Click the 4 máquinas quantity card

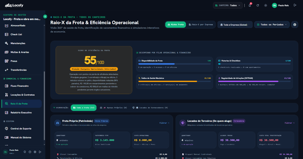(198, 140)
